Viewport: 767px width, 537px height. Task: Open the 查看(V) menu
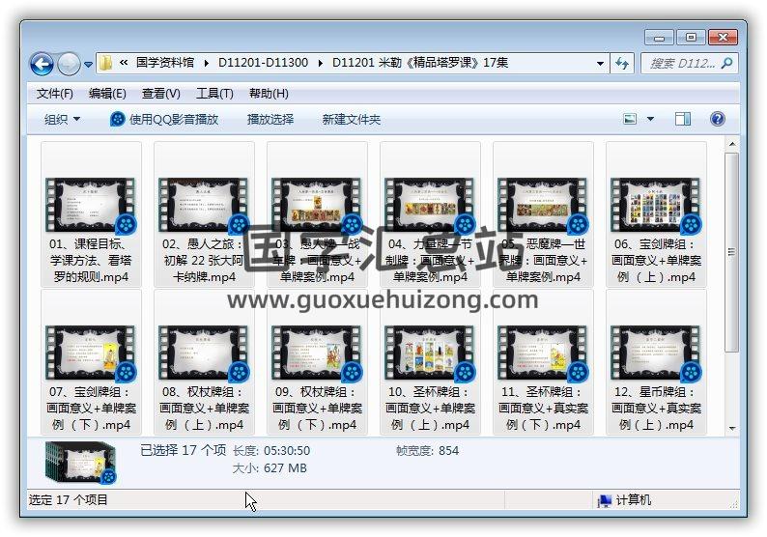point(161,94)
